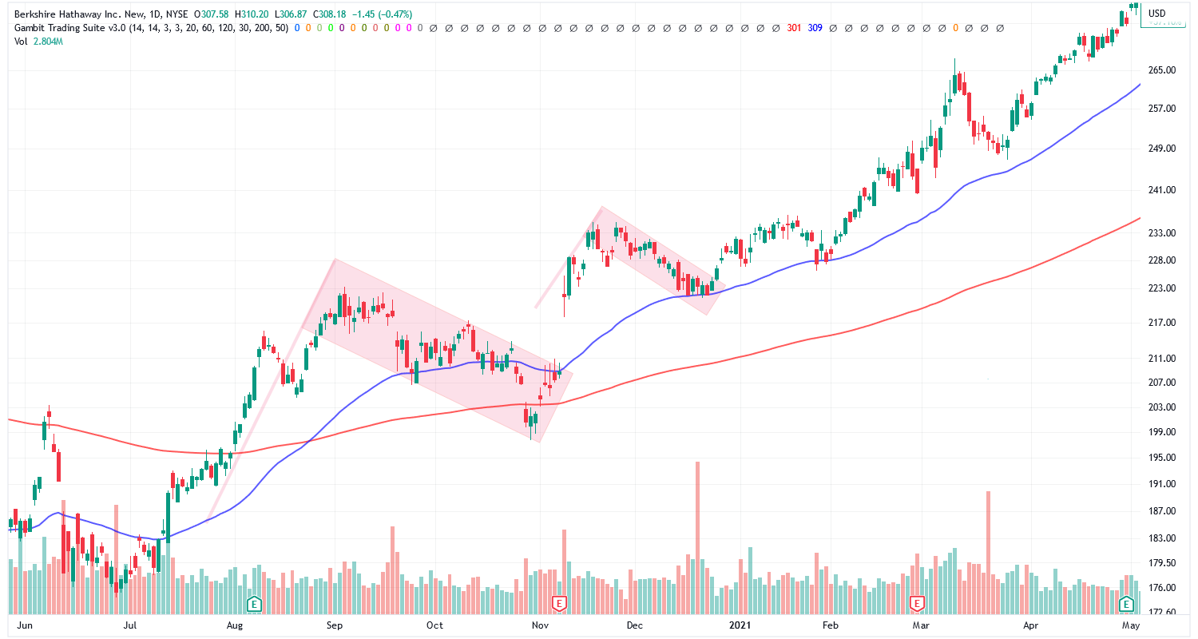The image size is (1198, 639).
Task: Click the tall volume spike bar in late March
Action: click(x=988, y=552)
